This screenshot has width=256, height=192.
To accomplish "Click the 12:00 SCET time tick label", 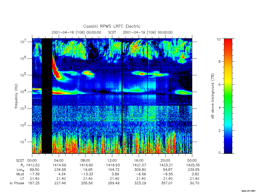I will pyautogui.click(x=112, y=160).
